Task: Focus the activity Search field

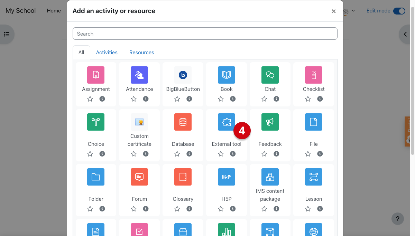Action: pyautogui.click(x=205, y=34)
